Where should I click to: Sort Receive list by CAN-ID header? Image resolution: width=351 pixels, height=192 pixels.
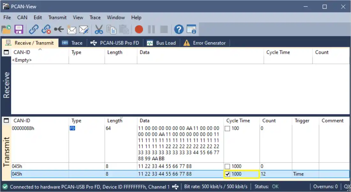pos(40,52)
